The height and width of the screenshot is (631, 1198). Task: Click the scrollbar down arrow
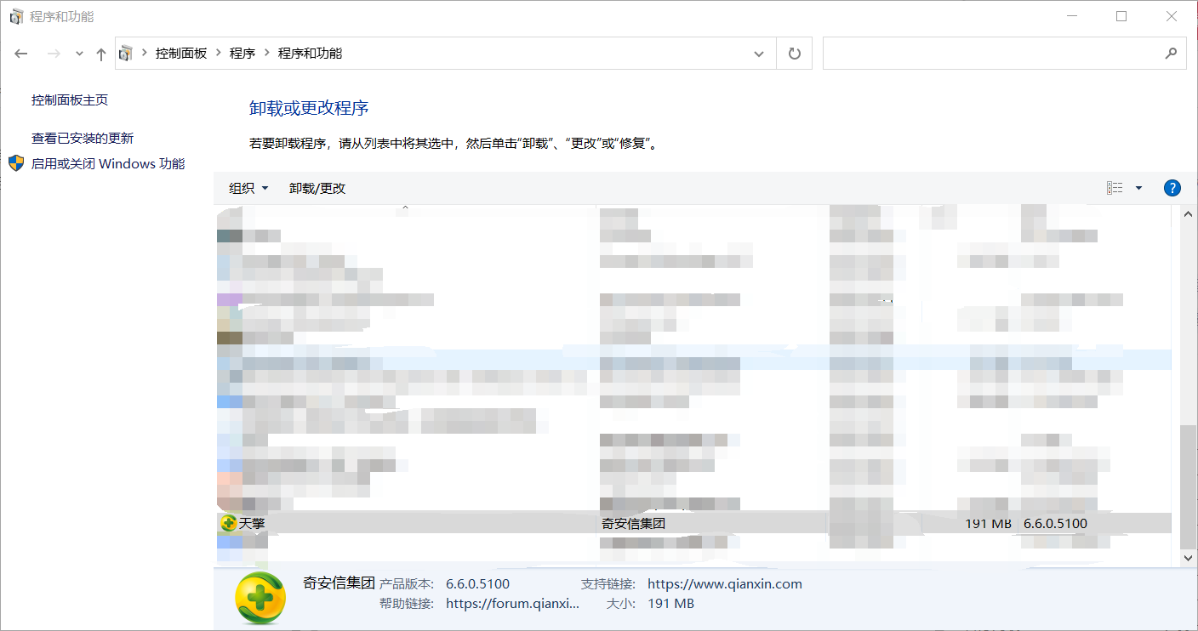tap(1188, 558)
